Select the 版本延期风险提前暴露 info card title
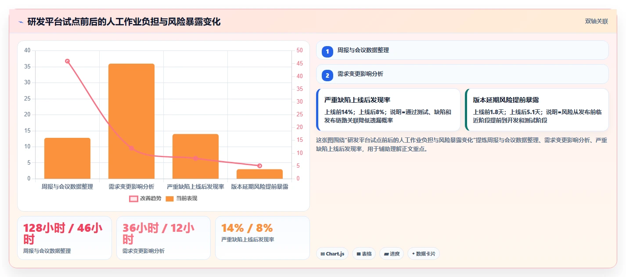 coord(506,100)
